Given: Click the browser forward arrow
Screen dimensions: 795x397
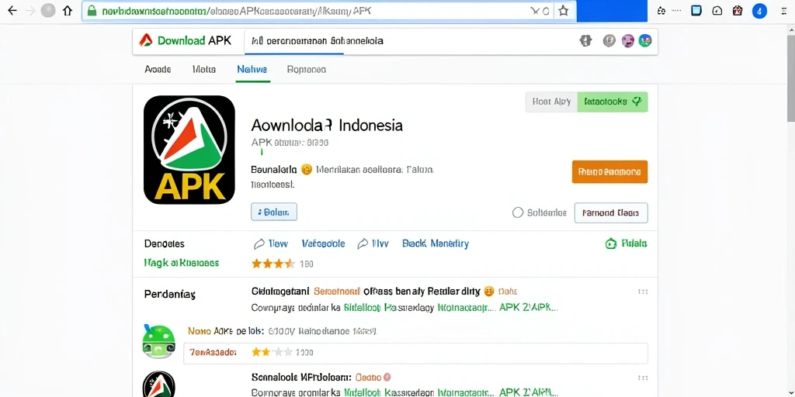Looking at the screenshot, I should pos(30,11).
